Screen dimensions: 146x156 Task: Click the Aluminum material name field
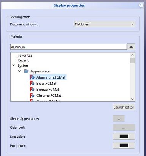[x=68, y=47]
